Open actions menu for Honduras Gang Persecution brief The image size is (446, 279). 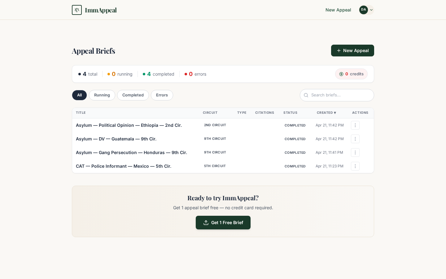[x=355, y=153]
